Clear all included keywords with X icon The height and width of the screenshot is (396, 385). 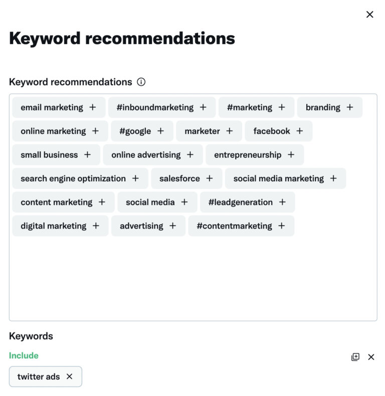click(371, 357)
